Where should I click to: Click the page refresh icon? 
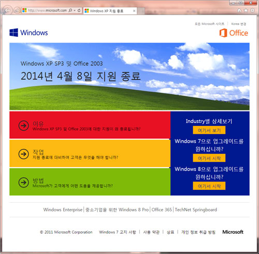coord(79,10)
